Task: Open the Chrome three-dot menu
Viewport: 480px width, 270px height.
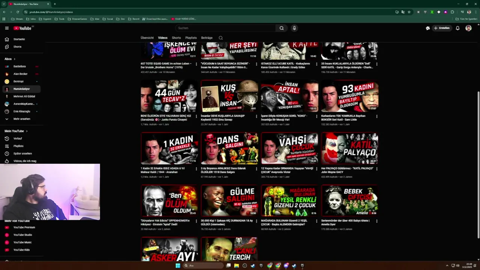Action: [475, 12]
